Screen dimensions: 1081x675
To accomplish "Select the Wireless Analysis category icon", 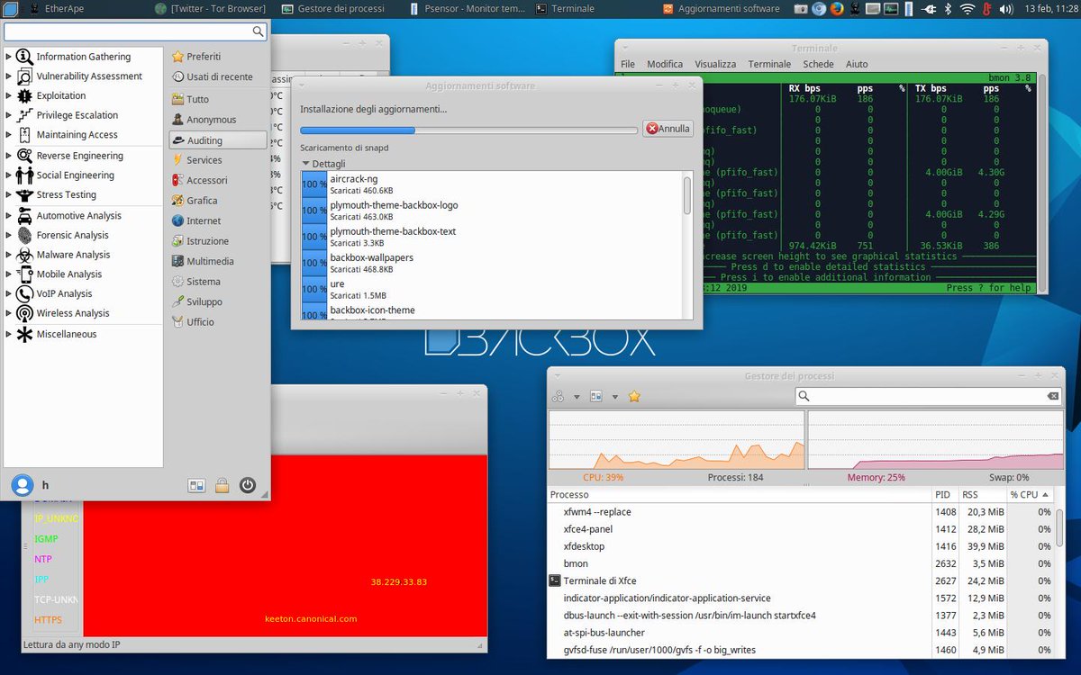I will [x=24, y=312].
